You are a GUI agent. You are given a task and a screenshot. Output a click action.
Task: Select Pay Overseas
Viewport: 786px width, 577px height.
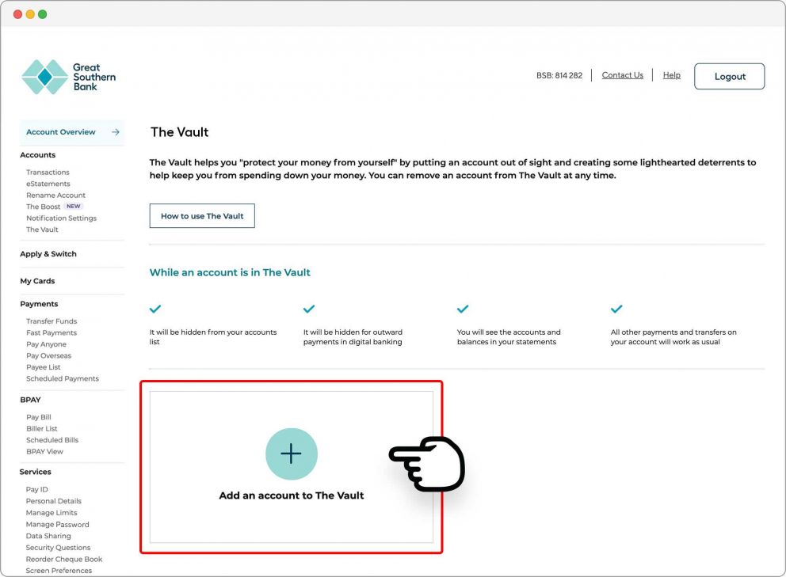tap(48, 356)
